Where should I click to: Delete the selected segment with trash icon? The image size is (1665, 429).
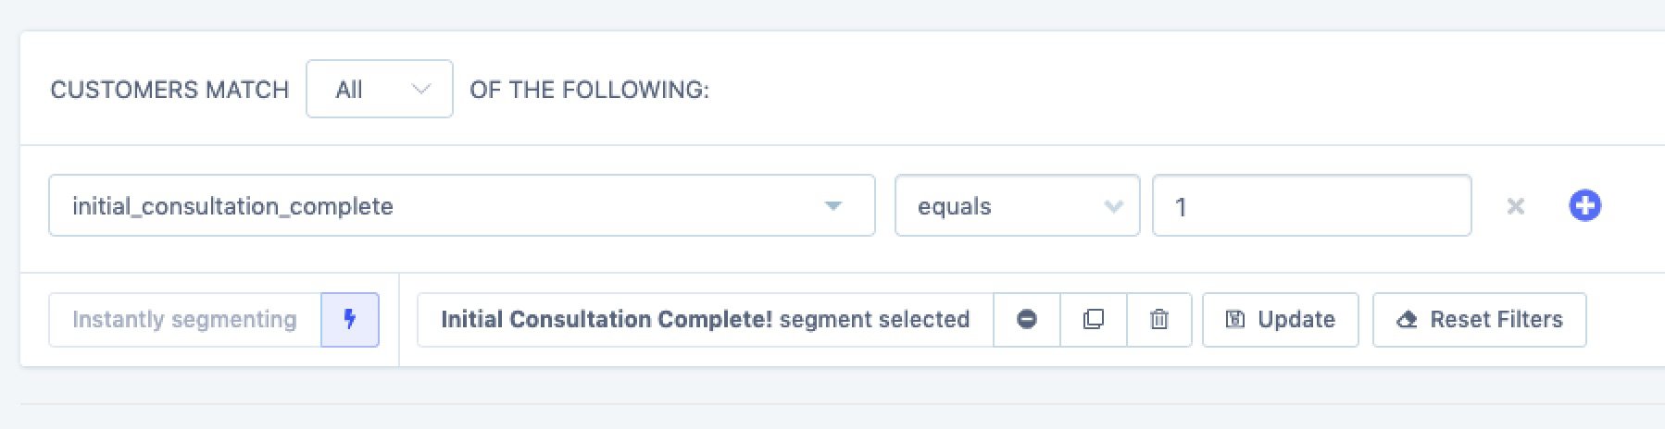tap(1158, 319)
